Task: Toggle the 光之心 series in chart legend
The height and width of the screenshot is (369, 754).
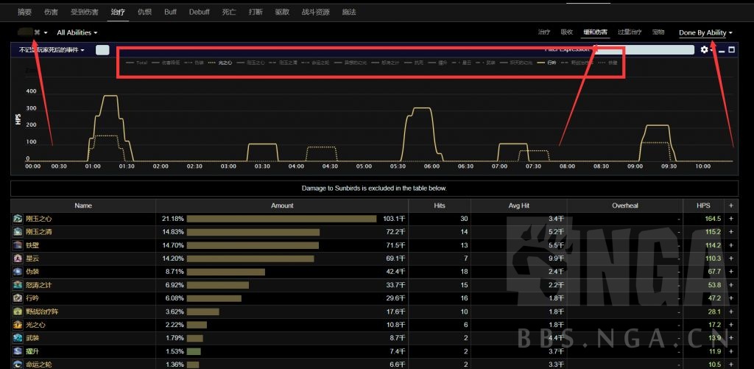Action: point(221,63)
